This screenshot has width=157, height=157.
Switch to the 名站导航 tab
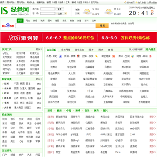[51, 50]
